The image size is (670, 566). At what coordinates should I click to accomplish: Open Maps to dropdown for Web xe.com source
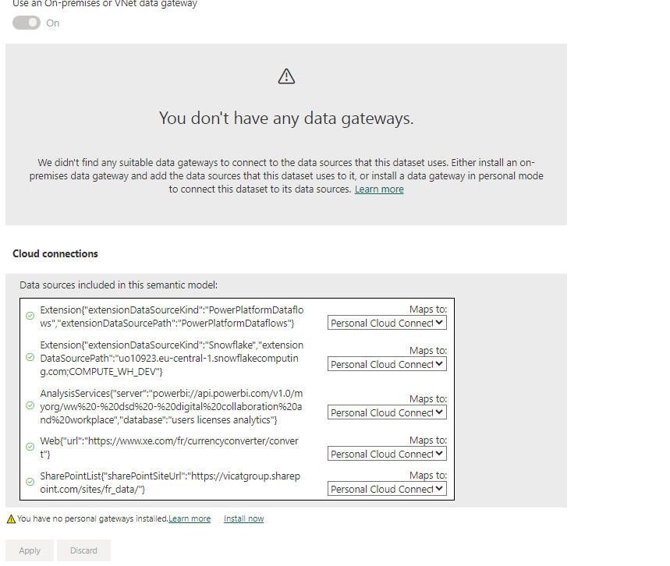[x=387, y=454]
